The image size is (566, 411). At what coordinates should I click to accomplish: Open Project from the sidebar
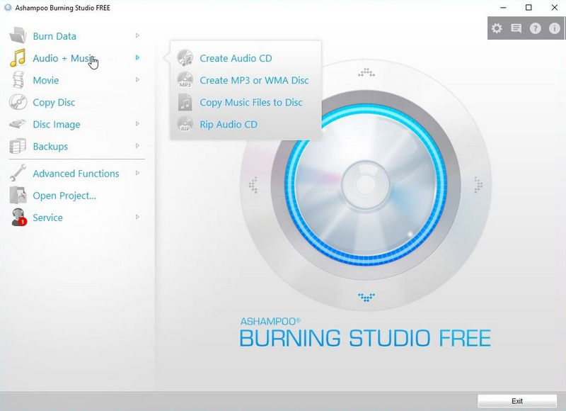coord(64,196)
